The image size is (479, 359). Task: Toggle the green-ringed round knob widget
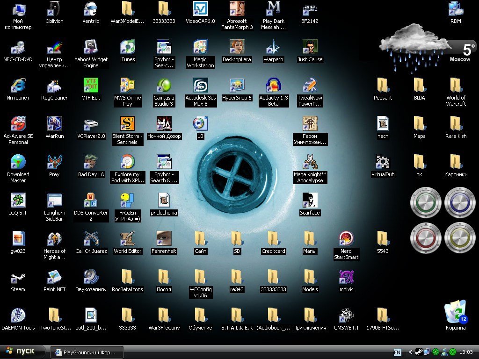point(426,203)
